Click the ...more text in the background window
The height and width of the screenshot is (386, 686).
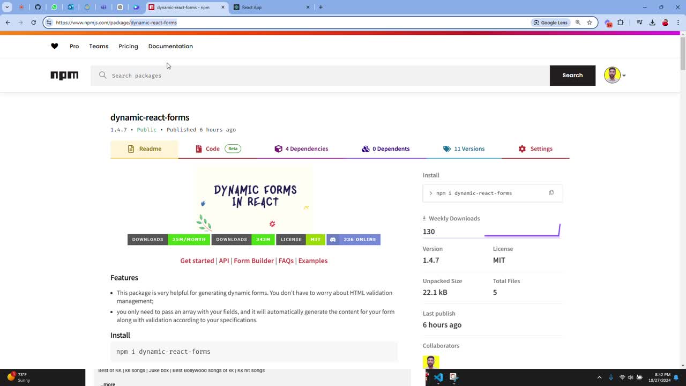pos(107,384)
